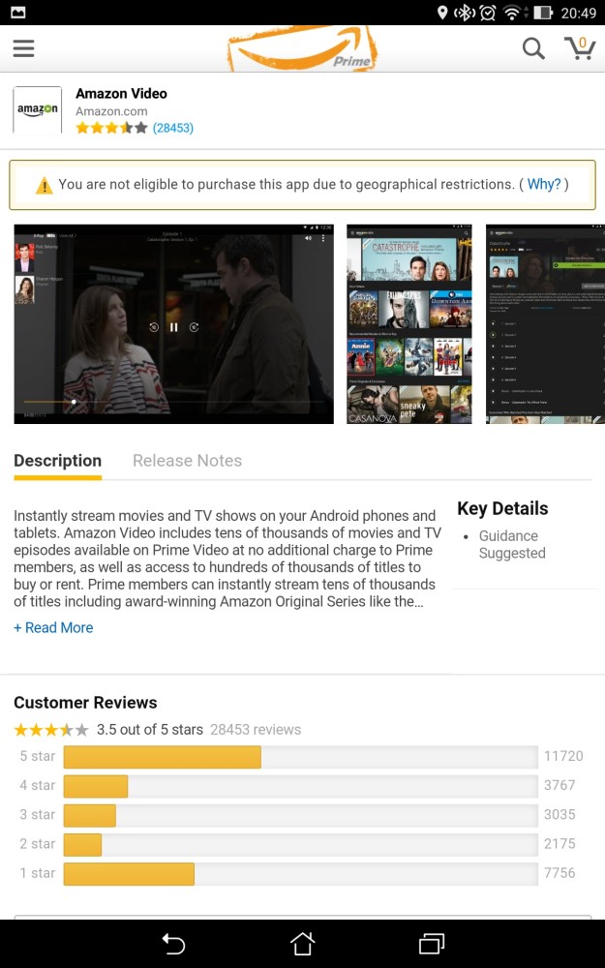Tap the Android back button
The height and width of the screenshot is (968, 605).
(173, 943)
